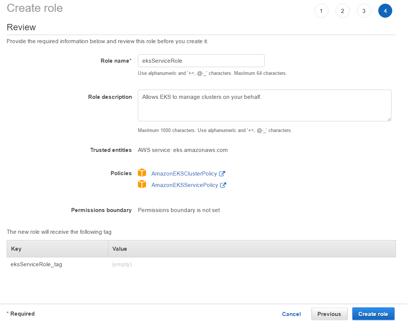Grab the description text area resize handle
Screen dimensions: 407x323
point(389,119)
